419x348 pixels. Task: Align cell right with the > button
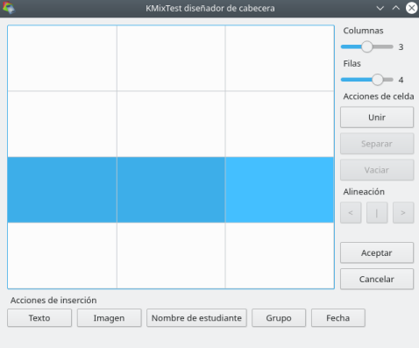tap(403, 213)
